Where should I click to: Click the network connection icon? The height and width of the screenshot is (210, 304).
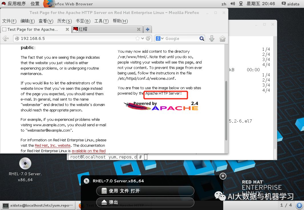click(x=241, y=4)
